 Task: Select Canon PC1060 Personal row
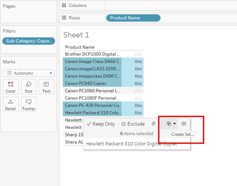click(x=92, y=91)
